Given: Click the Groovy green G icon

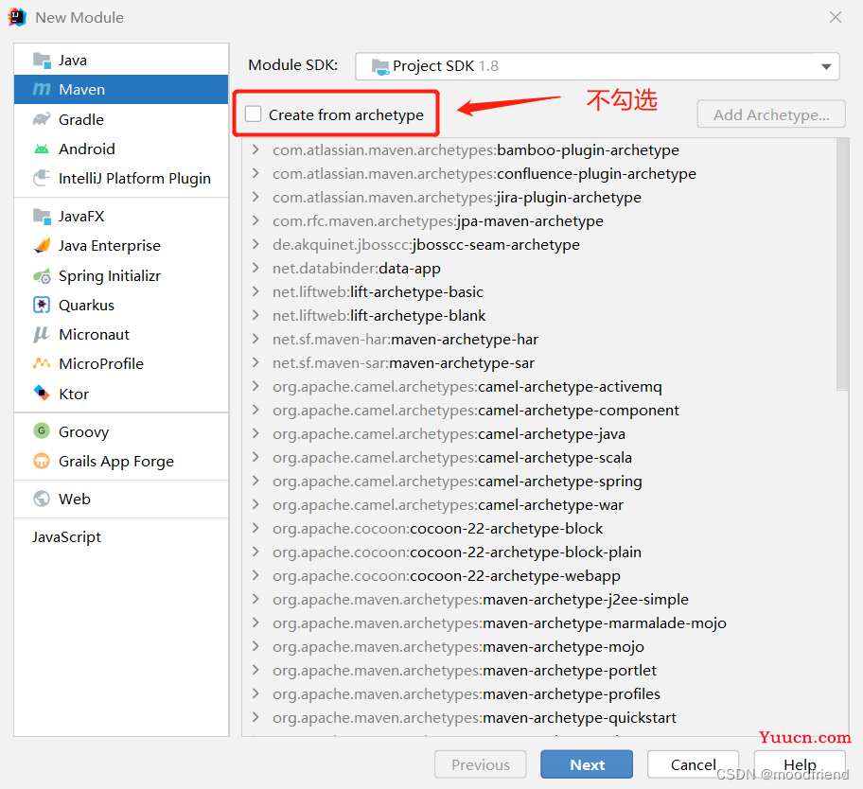Looking at the screenshot, I should point(42,430).
